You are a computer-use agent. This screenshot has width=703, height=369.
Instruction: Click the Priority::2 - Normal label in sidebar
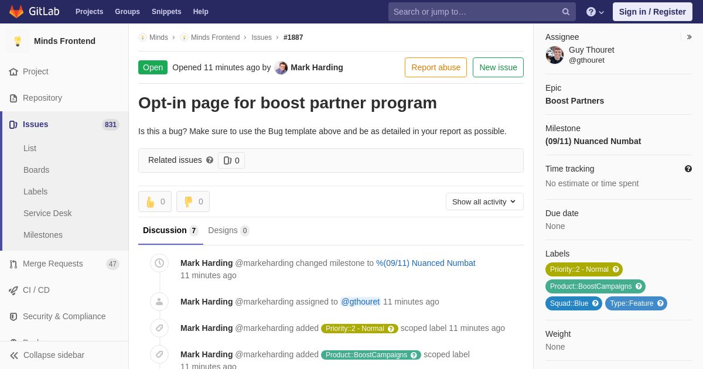point(584,269)
